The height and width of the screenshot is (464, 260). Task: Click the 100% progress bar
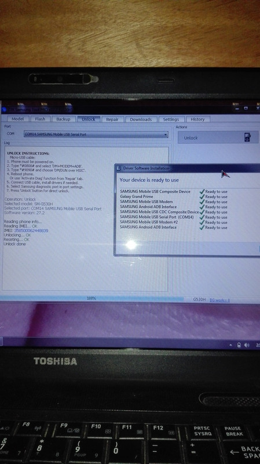[91, 299]
